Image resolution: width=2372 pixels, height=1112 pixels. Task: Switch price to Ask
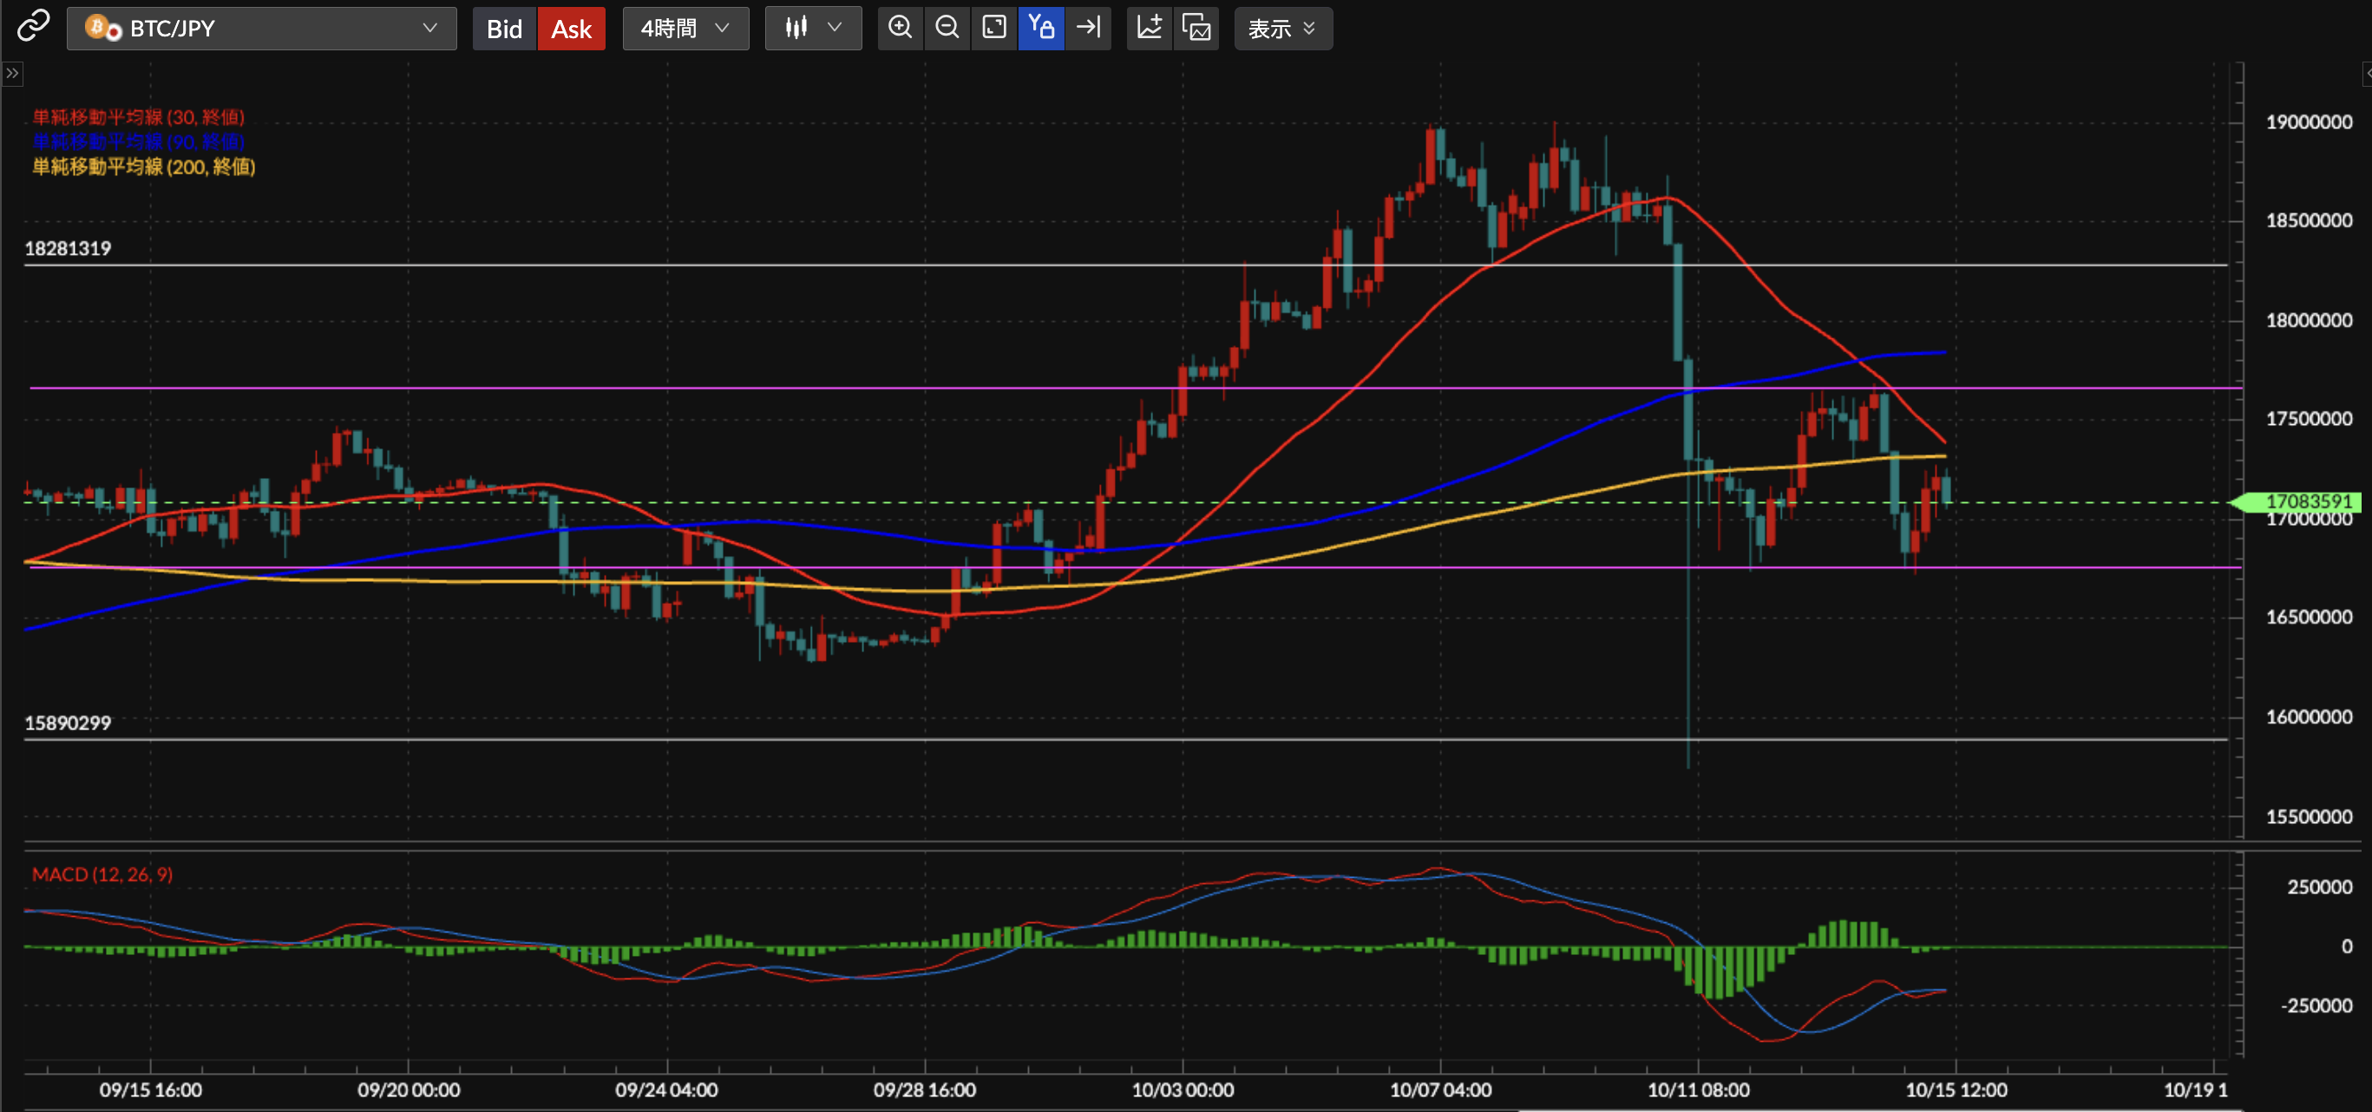point(571,29)
